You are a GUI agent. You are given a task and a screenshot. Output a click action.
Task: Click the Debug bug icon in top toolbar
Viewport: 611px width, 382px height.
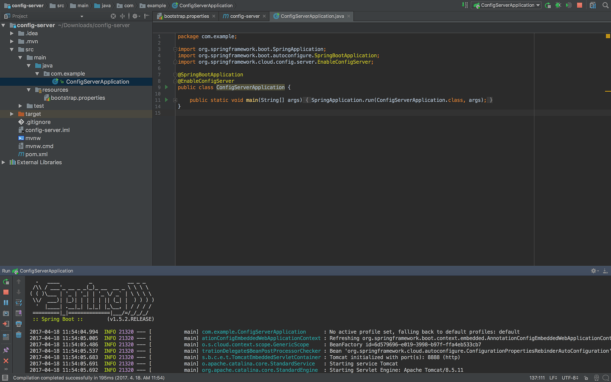pos(558,6)
